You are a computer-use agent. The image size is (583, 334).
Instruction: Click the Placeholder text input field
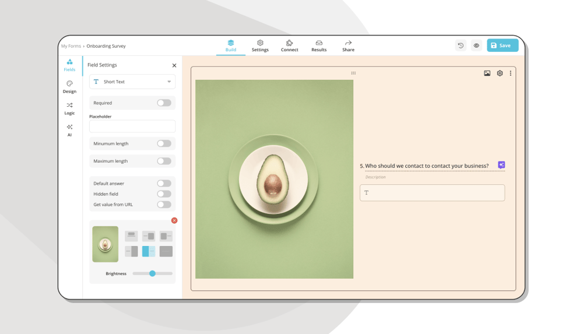[x=132, y=126]
